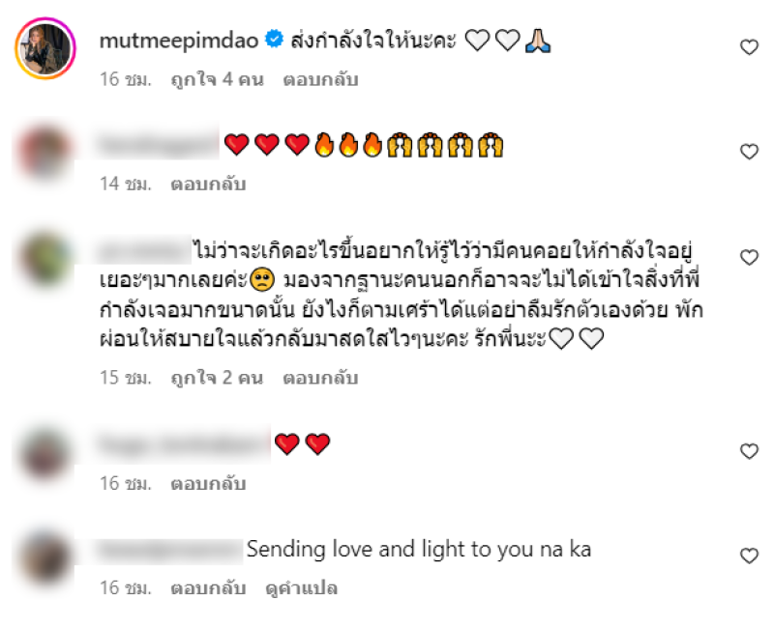
Task: Reply to the 14 ชม. emoji comment
Action: 208,184
